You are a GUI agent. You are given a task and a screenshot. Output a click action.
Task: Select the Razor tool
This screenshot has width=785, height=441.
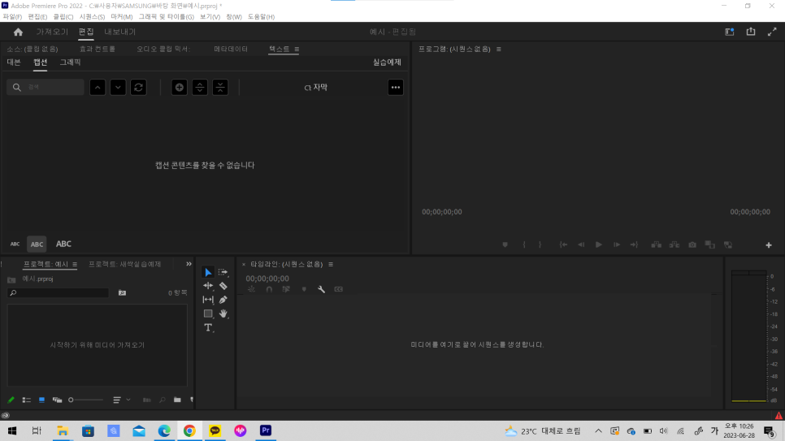tap(223, 286)
